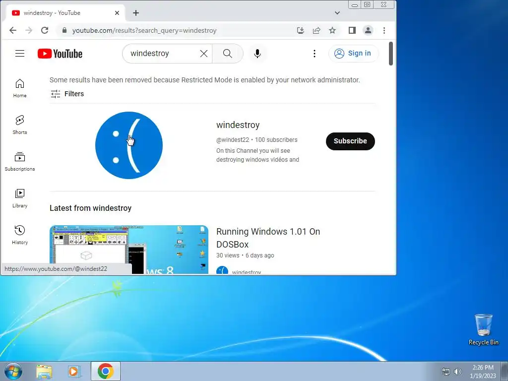Bookmark this page with the star
The width and height of the screenshot is (508, 381).
click(332, 30)
